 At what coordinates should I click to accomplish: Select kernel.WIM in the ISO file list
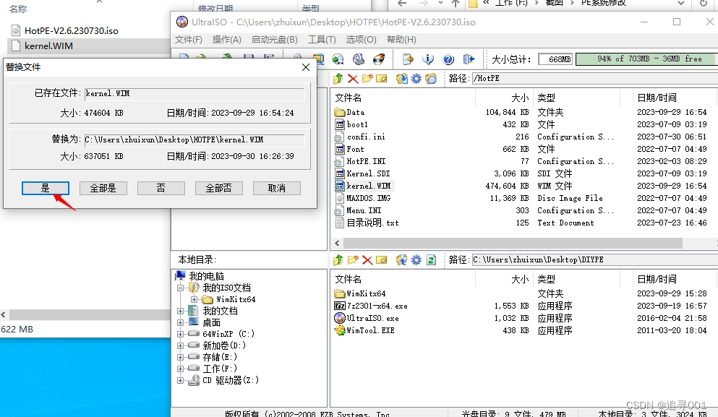pyautogui.click(x=368, y=186)
